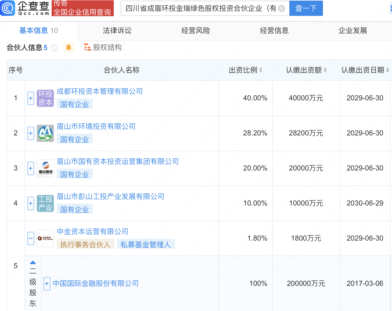Open the 眉山市国有资本投资运营集团有限公司 link
The width and height of the screenshot is (392, 311).
(x=118, y=161)
